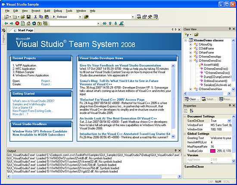Click the Home page house icon
The image size is (237, 185).
pos(28,23)
